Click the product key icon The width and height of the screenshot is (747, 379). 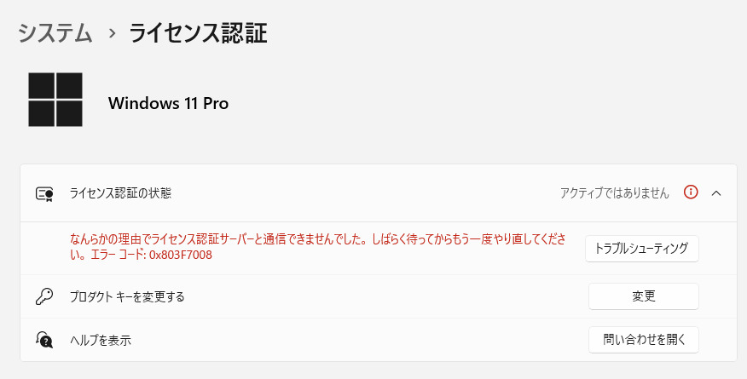tap(44, 297)
